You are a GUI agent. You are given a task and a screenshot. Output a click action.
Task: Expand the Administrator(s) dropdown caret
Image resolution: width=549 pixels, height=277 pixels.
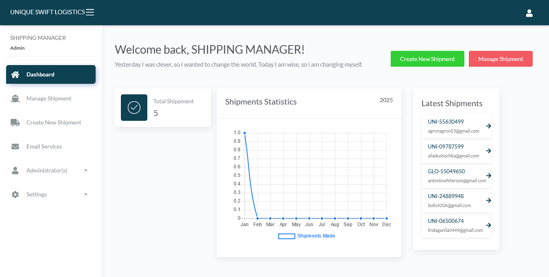point(86,170)
